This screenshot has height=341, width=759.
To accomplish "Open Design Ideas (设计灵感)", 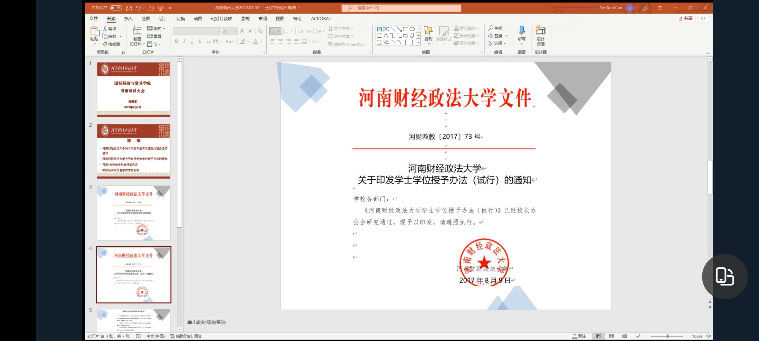I will tap(540, 36).
